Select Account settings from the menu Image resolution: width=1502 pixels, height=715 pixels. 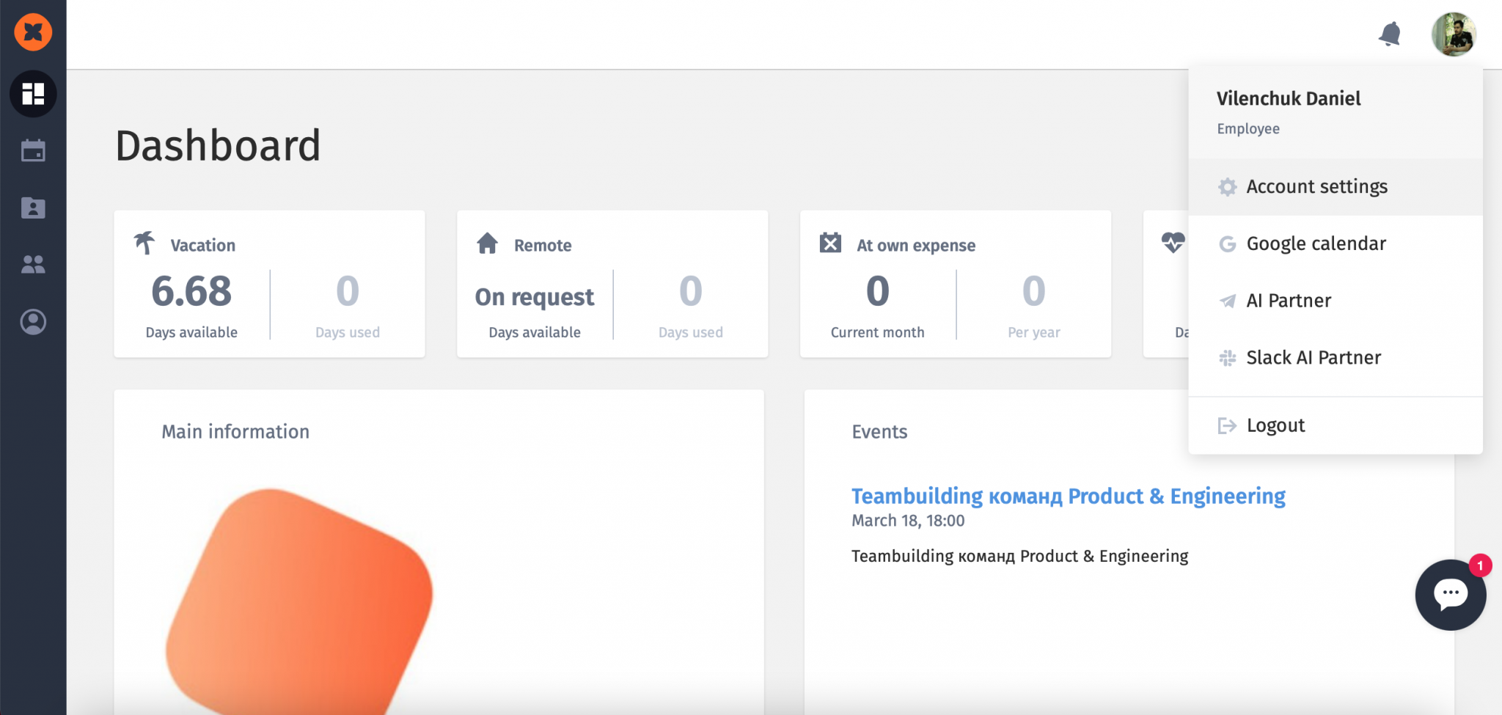tap(1336, 186)
